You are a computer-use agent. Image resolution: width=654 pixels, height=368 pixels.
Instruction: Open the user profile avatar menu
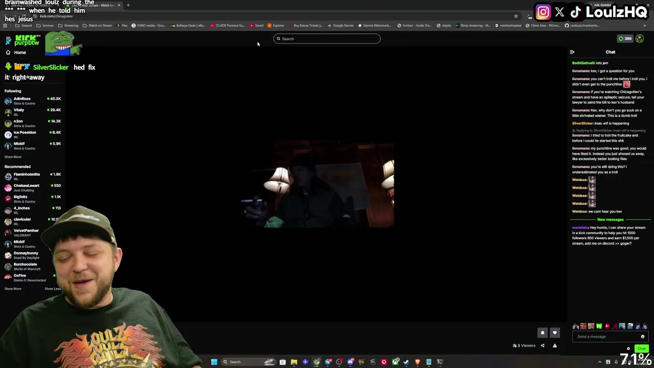640,39
